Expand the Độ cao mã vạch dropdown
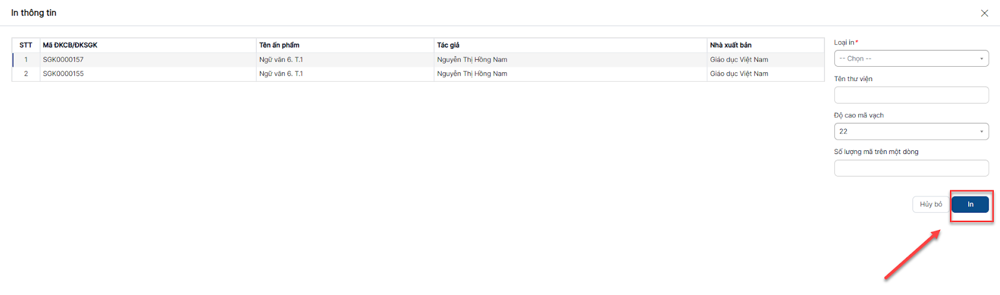Viewport: 1000px width, 295px height. point(911,132)
